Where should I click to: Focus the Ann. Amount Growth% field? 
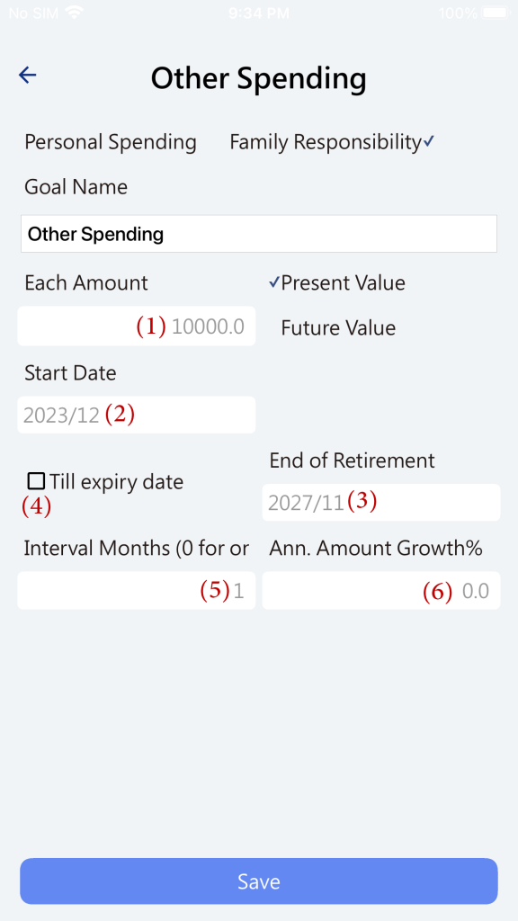click(x=381, y=590)
